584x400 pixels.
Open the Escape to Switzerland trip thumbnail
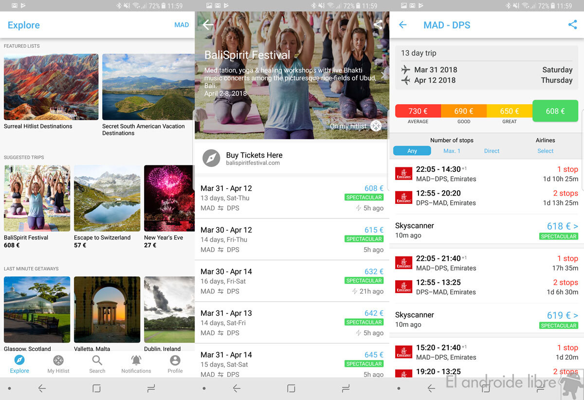point(107,199)
